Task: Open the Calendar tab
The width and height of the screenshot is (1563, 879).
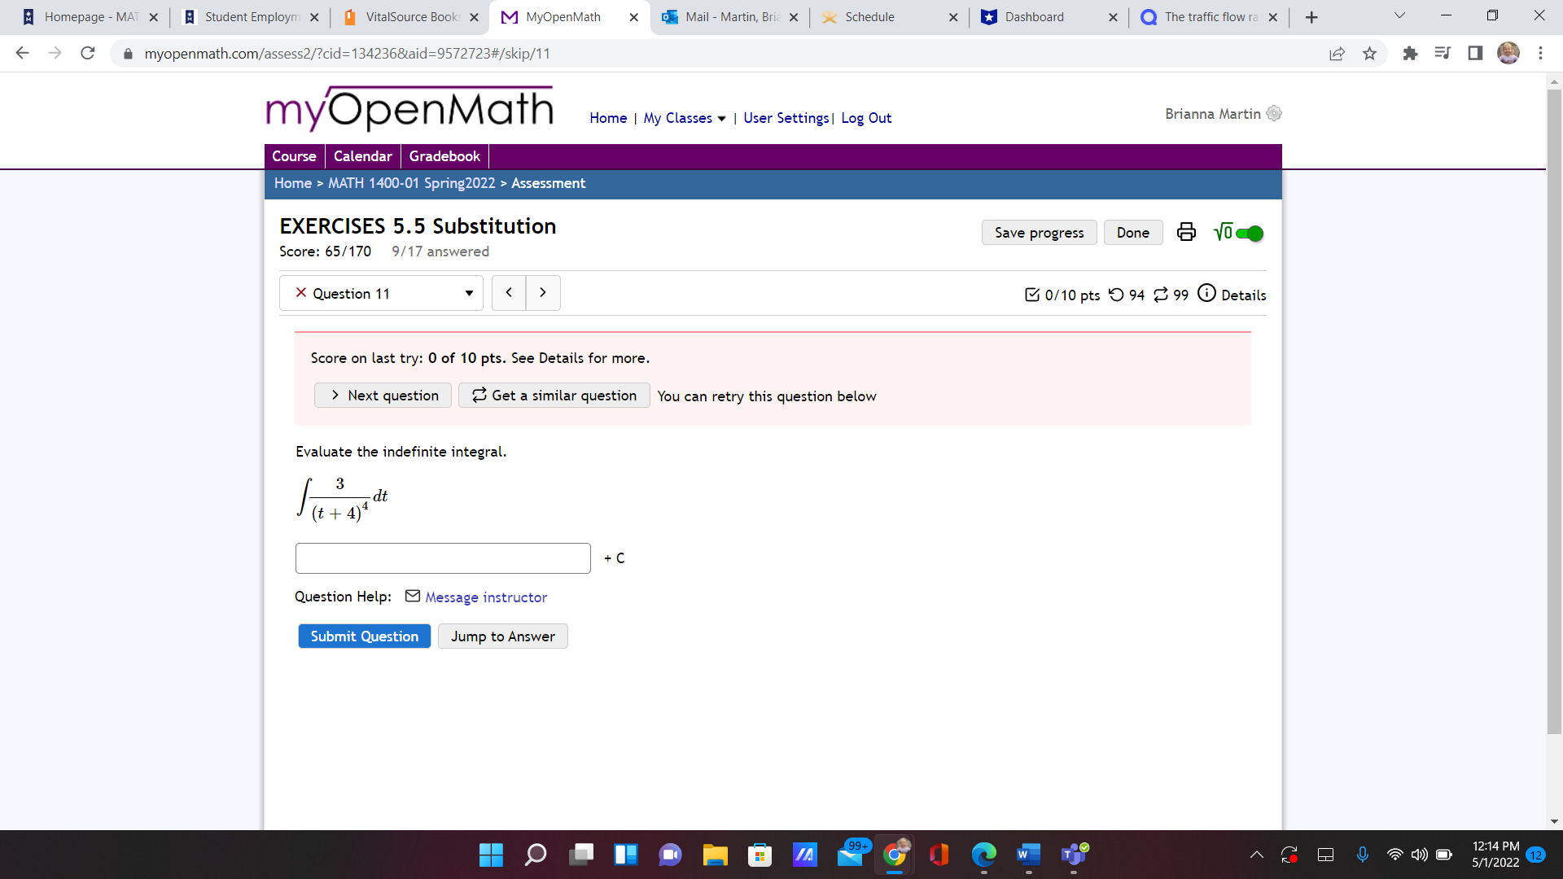Action: (362, 156)
